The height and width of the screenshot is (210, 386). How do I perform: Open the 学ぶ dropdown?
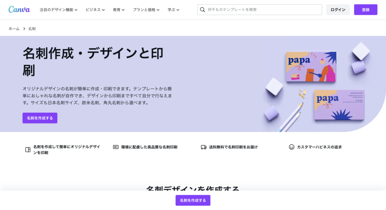click(x=173, y=9)
